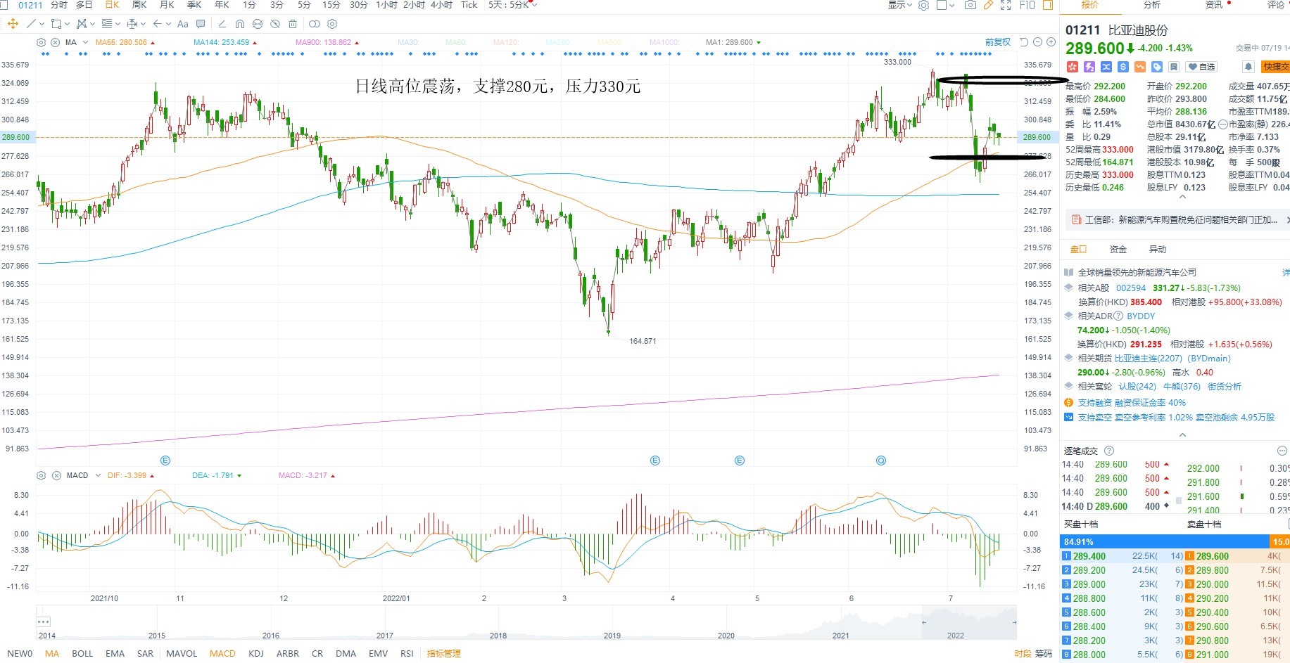Toggle the right side panel layout icon

point(1047,5)
